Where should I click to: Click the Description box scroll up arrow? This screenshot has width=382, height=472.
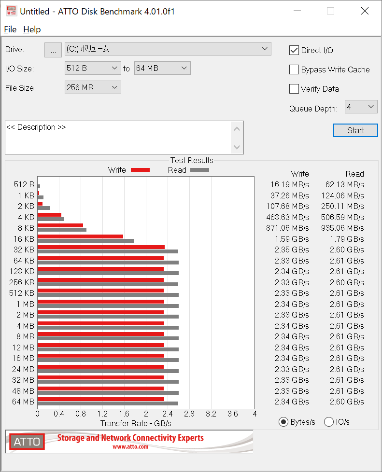coord(237,129)
